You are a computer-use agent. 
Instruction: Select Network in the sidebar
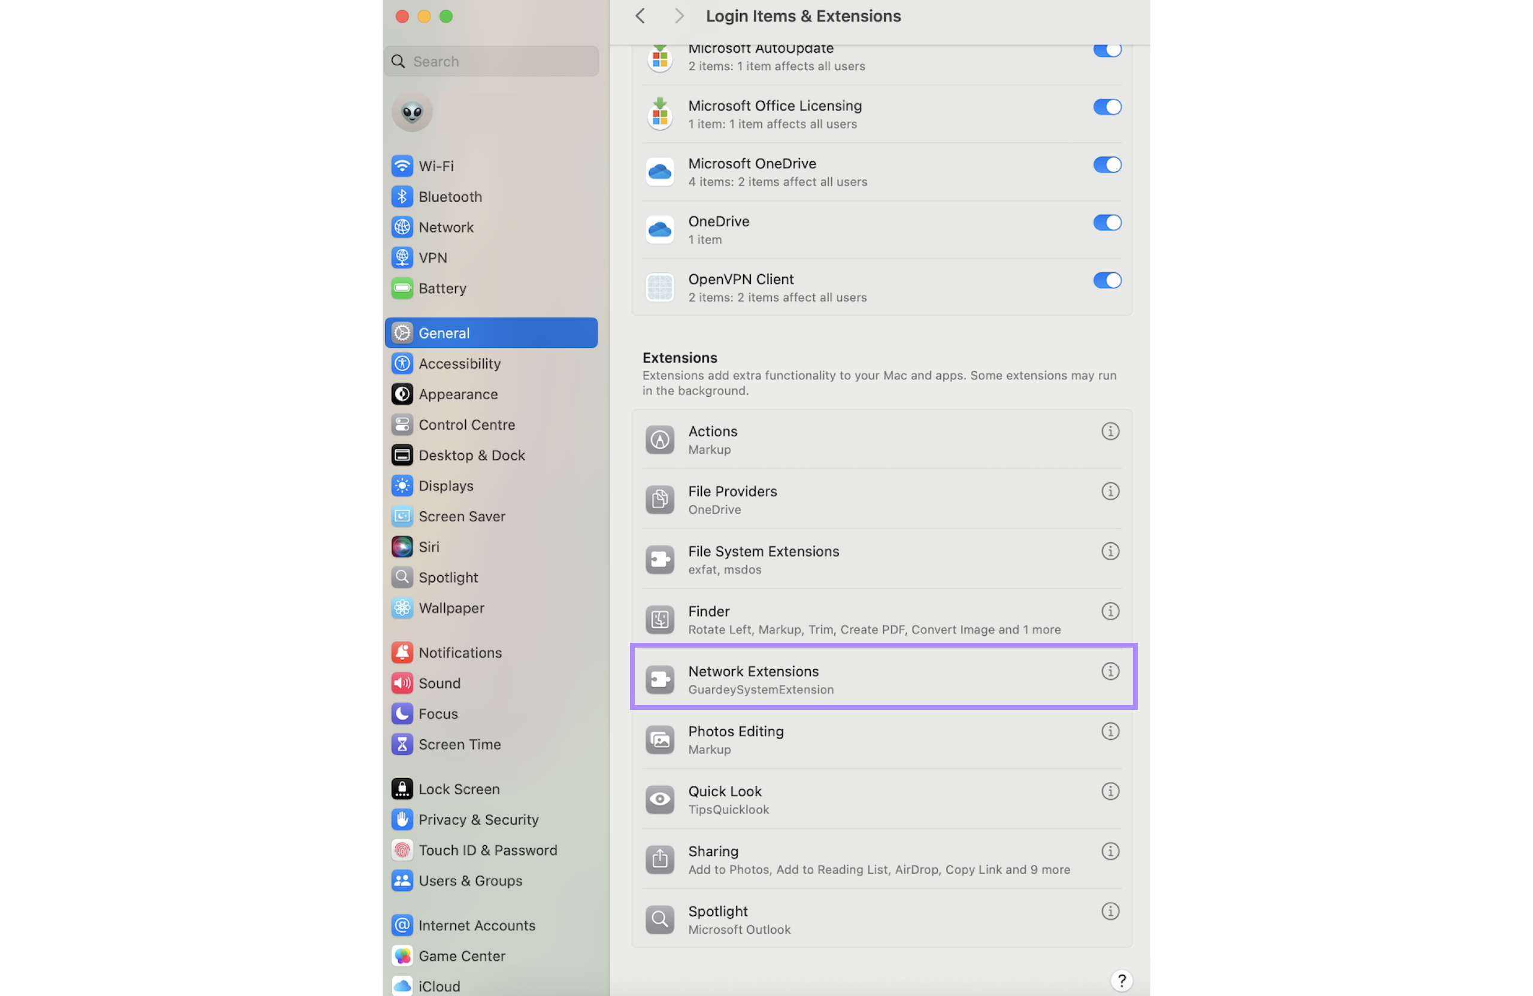tap(491, 227)
